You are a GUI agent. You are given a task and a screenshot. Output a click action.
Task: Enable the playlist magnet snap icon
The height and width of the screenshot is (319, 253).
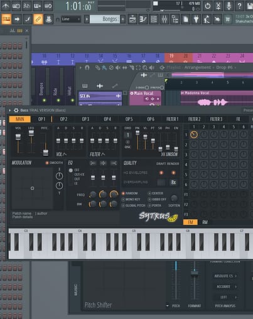87,68
